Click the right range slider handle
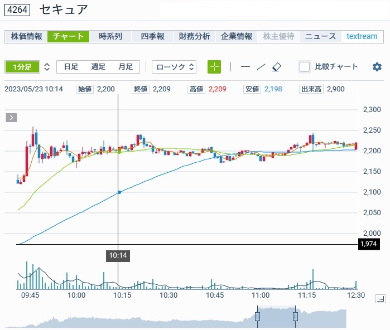Screen dimensions: 390x330 click(295, 317)
